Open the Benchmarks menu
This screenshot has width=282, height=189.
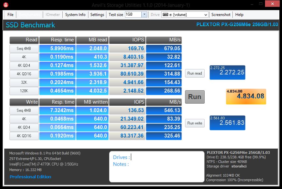[29, 15]
